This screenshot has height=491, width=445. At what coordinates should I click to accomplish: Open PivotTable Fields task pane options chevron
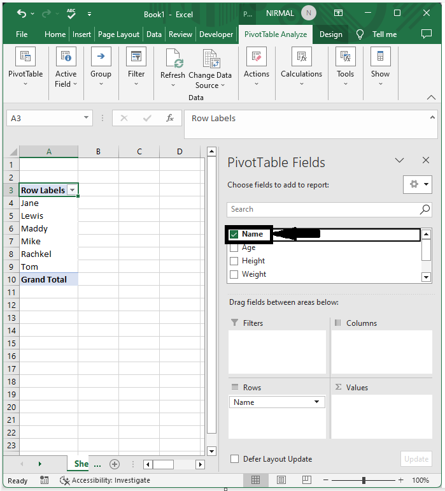coord(399,160)
